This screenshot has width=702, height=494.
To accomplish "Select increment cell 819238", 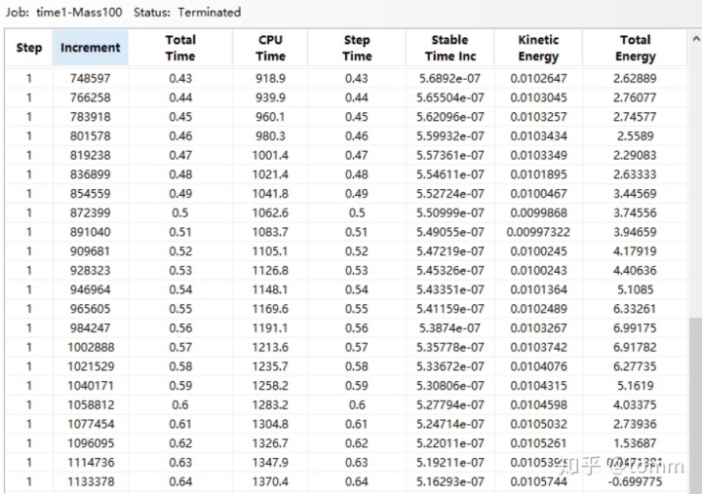I will (x=90, y=155).
